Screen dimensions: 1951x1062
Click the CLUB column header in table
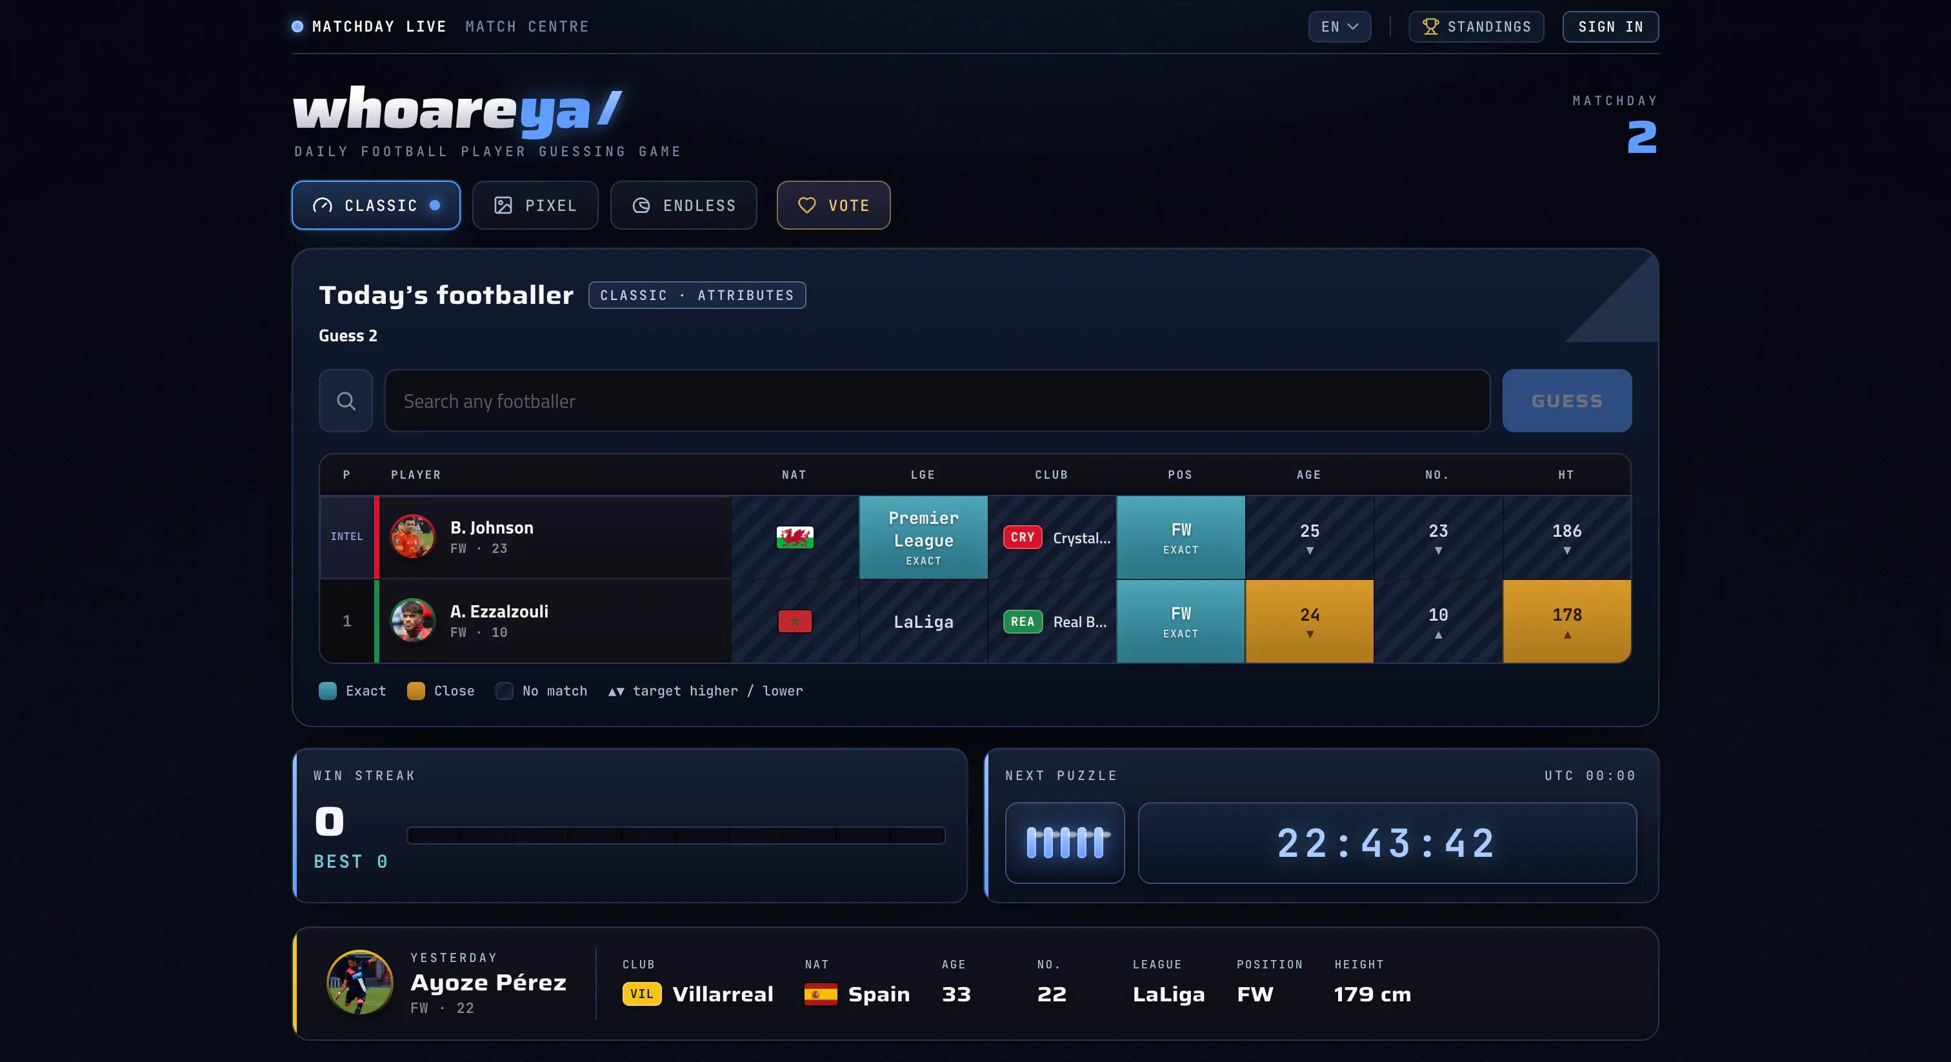pyautogui.click(x=1052, y=475)
